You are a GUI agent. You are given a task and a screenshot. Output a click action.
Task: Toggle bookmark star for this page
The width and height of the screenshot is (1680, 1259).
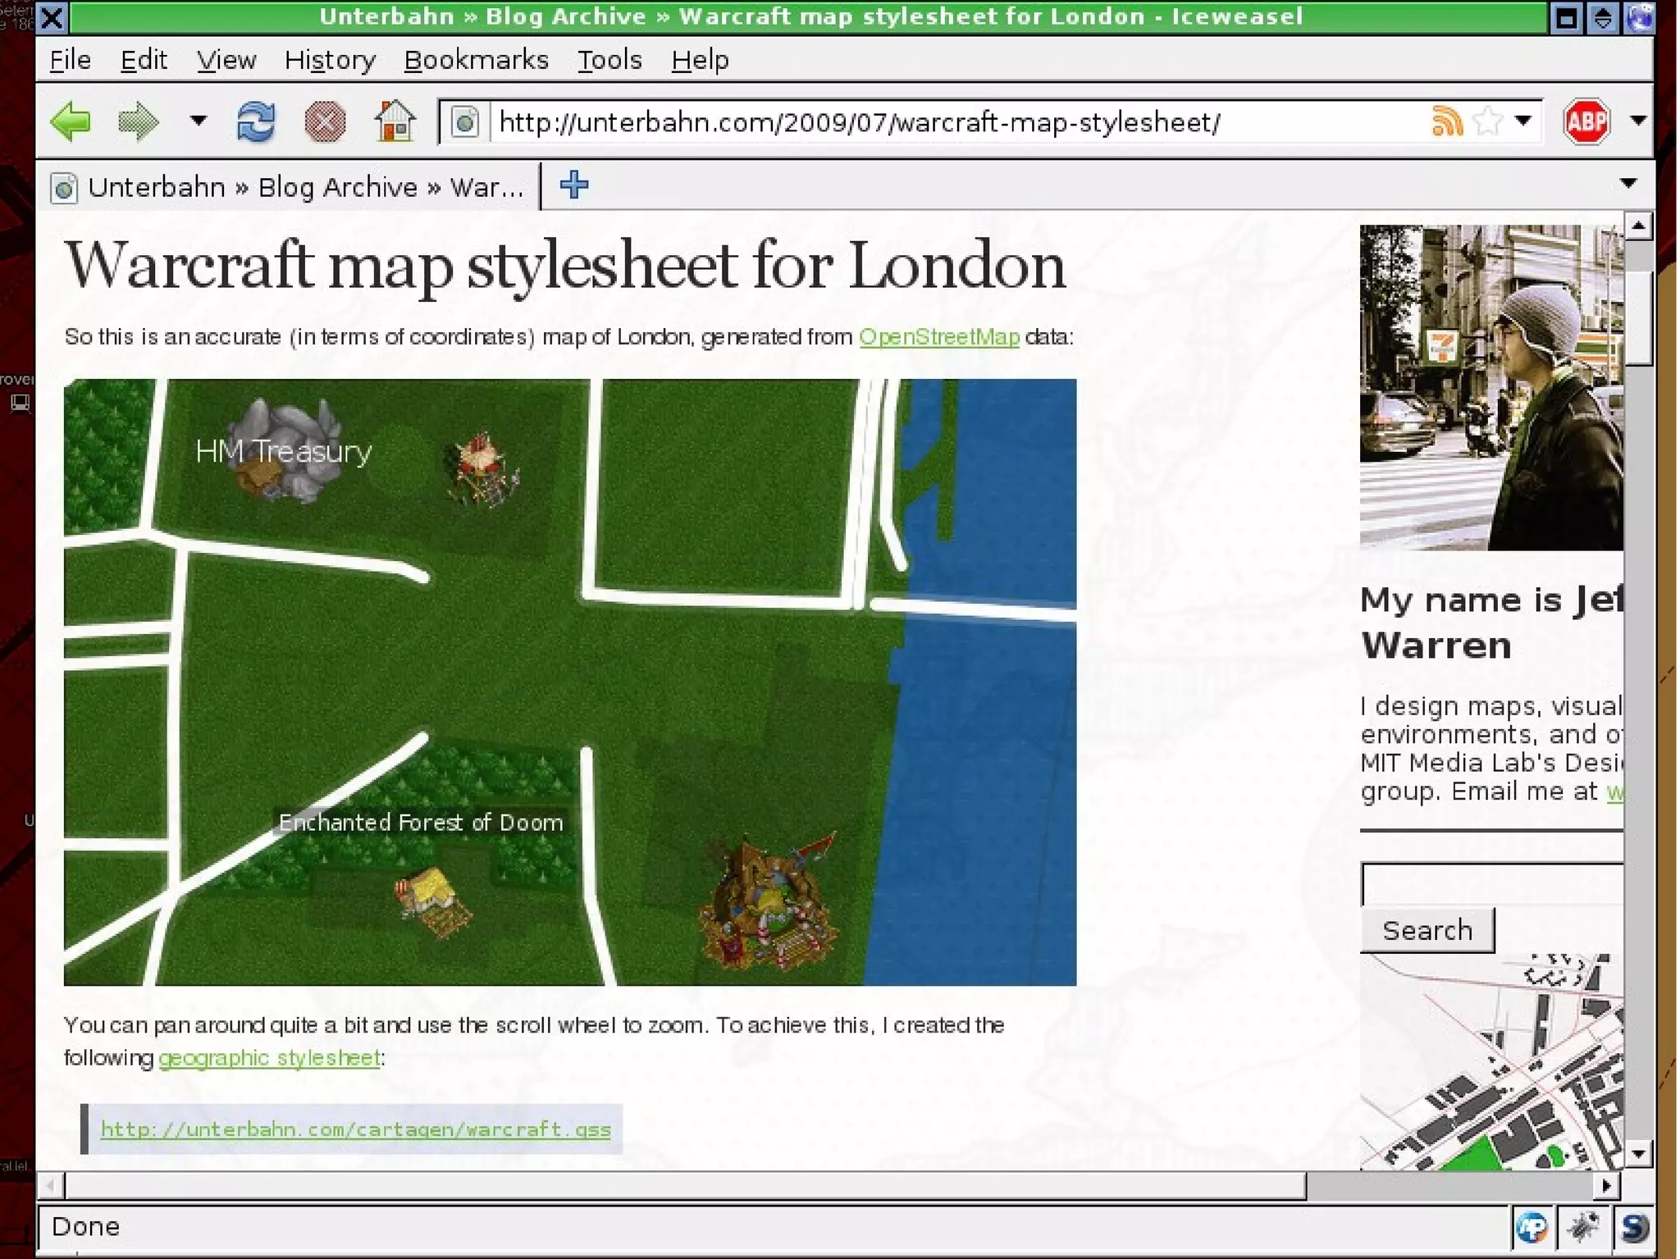coord(1486,121)
